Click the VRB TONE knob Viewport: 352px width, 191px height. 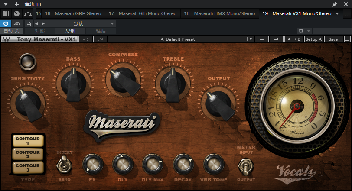click(x=214, y=164)
